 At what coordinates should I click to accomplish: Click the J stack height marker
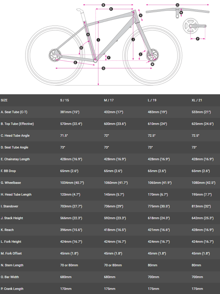pyautogui.click(x=133, y=39)
